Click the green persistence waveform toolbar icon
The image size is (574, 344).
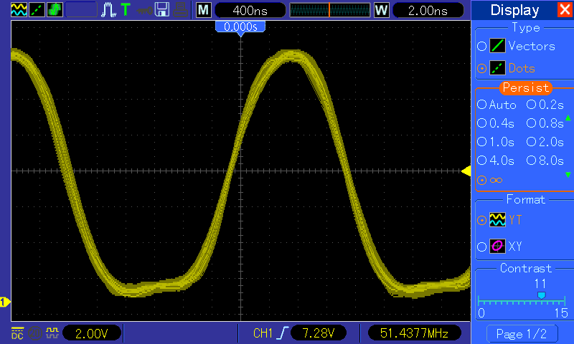pyautogui.click(x=55, y=9)
